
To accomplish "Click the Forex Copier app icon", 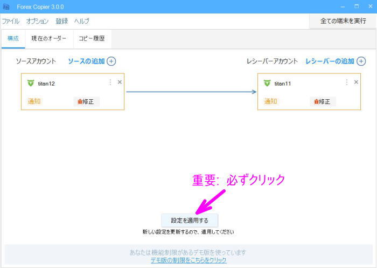I will coord(6,7).
